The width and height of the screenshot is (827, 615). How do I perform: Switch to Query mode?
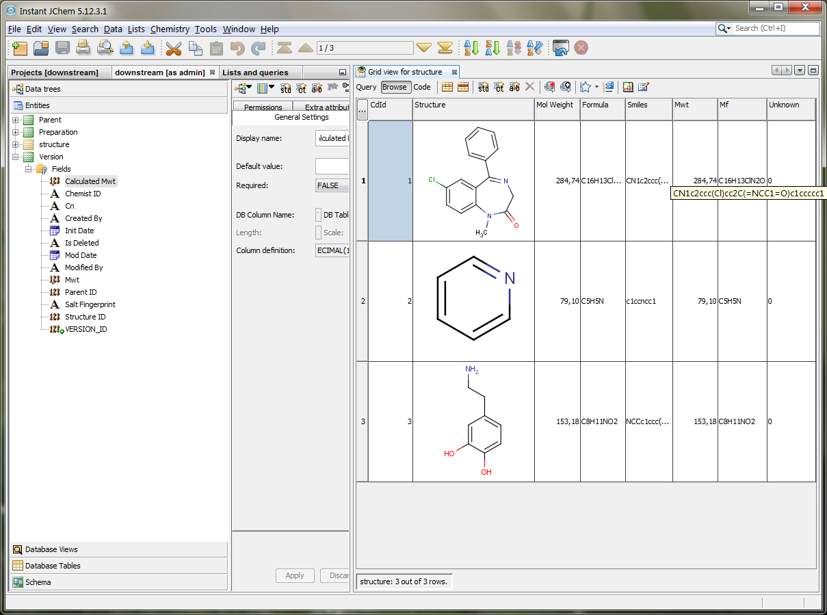tap(366, 87)
